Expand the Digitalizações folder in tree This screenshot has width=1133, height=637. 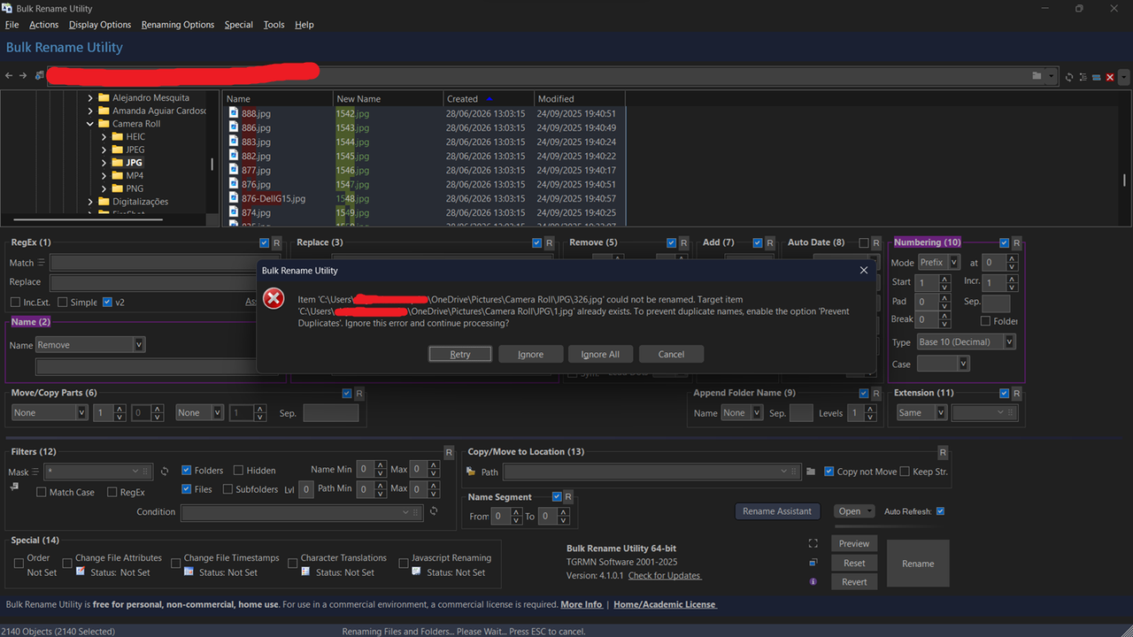(x=90, y=202)
